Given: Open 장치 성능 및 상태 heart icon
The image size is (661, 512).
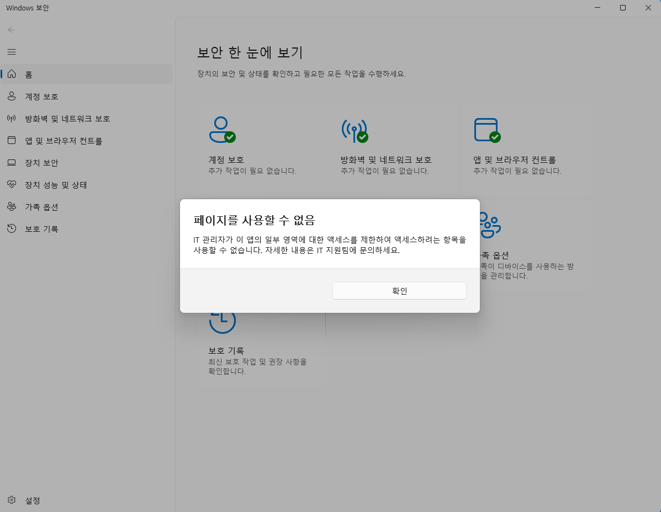Looking at the screenshot, I should 11,184.
